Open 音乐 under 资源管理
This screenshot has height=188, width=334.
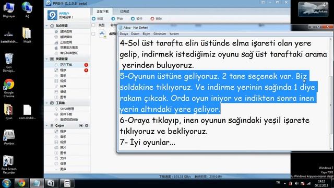coord(63,76)
